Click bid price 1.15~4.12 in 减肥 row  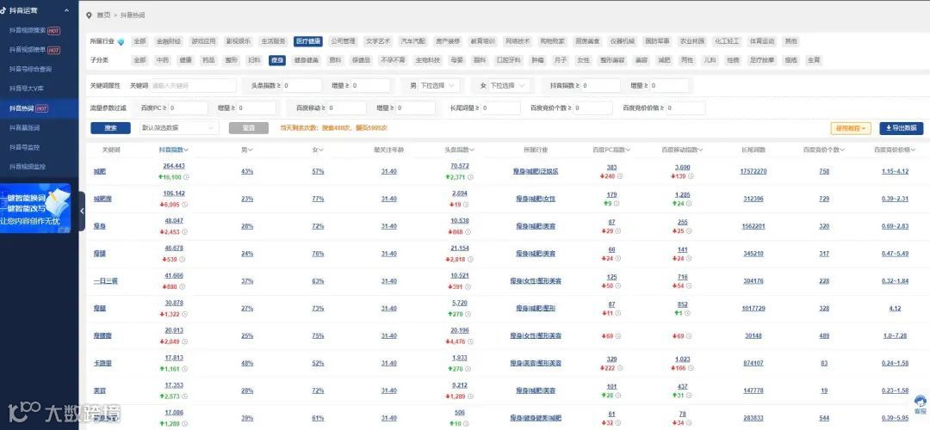pyautogui.click(x=895, y=172)
